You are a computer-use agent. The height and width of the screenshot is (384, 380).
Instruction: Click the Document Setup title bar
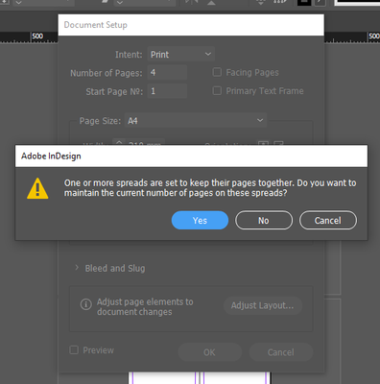[x=191, y=25]
